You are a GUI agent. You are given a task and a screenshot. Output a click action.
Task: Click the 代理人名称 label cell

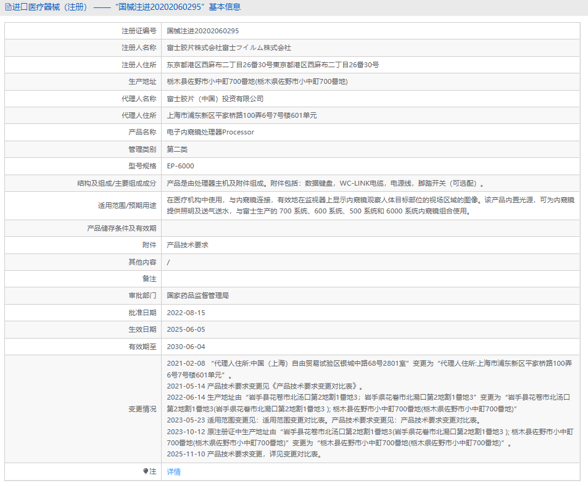[x=83, y=99]
